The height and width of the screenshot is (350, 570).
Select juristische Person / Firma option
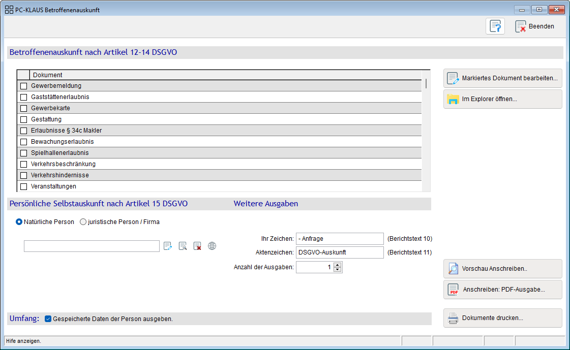pyautogui.click(x=83, y=222)
